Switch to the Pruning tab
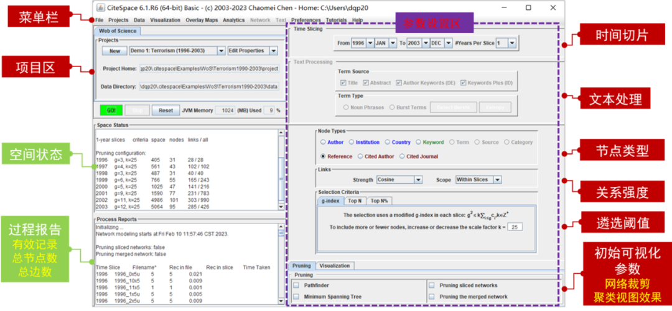The image size is (672, 311). [x=301, y=266]
